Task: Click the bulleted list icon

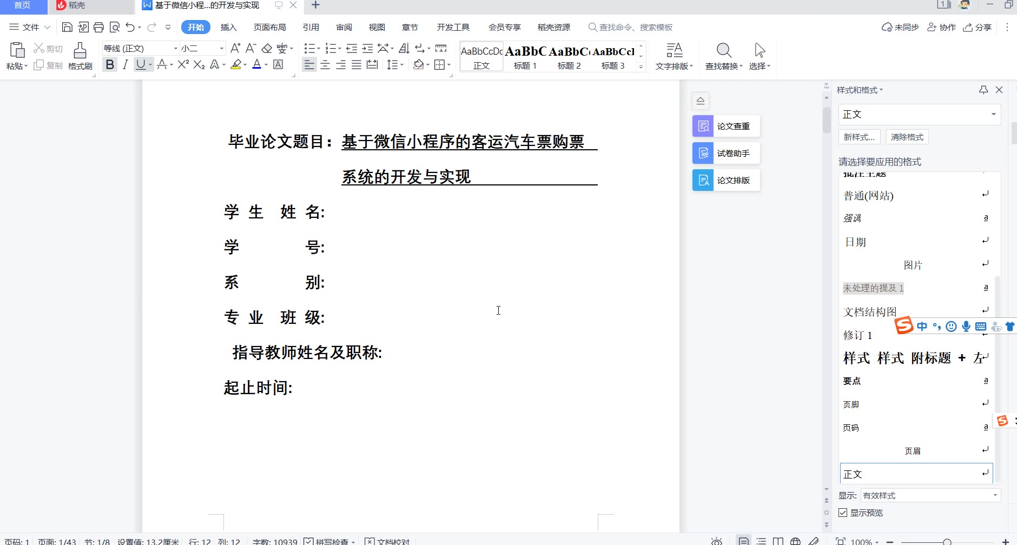Action: 309,49
